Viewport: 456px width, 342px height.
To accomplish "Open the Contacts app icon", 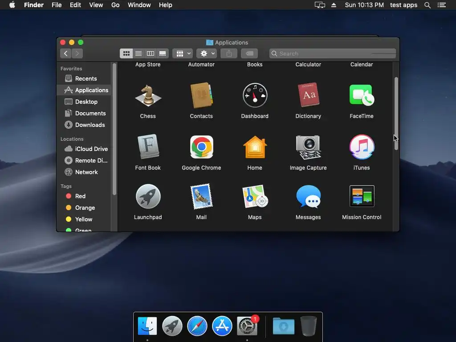I will tap(201, 95).
